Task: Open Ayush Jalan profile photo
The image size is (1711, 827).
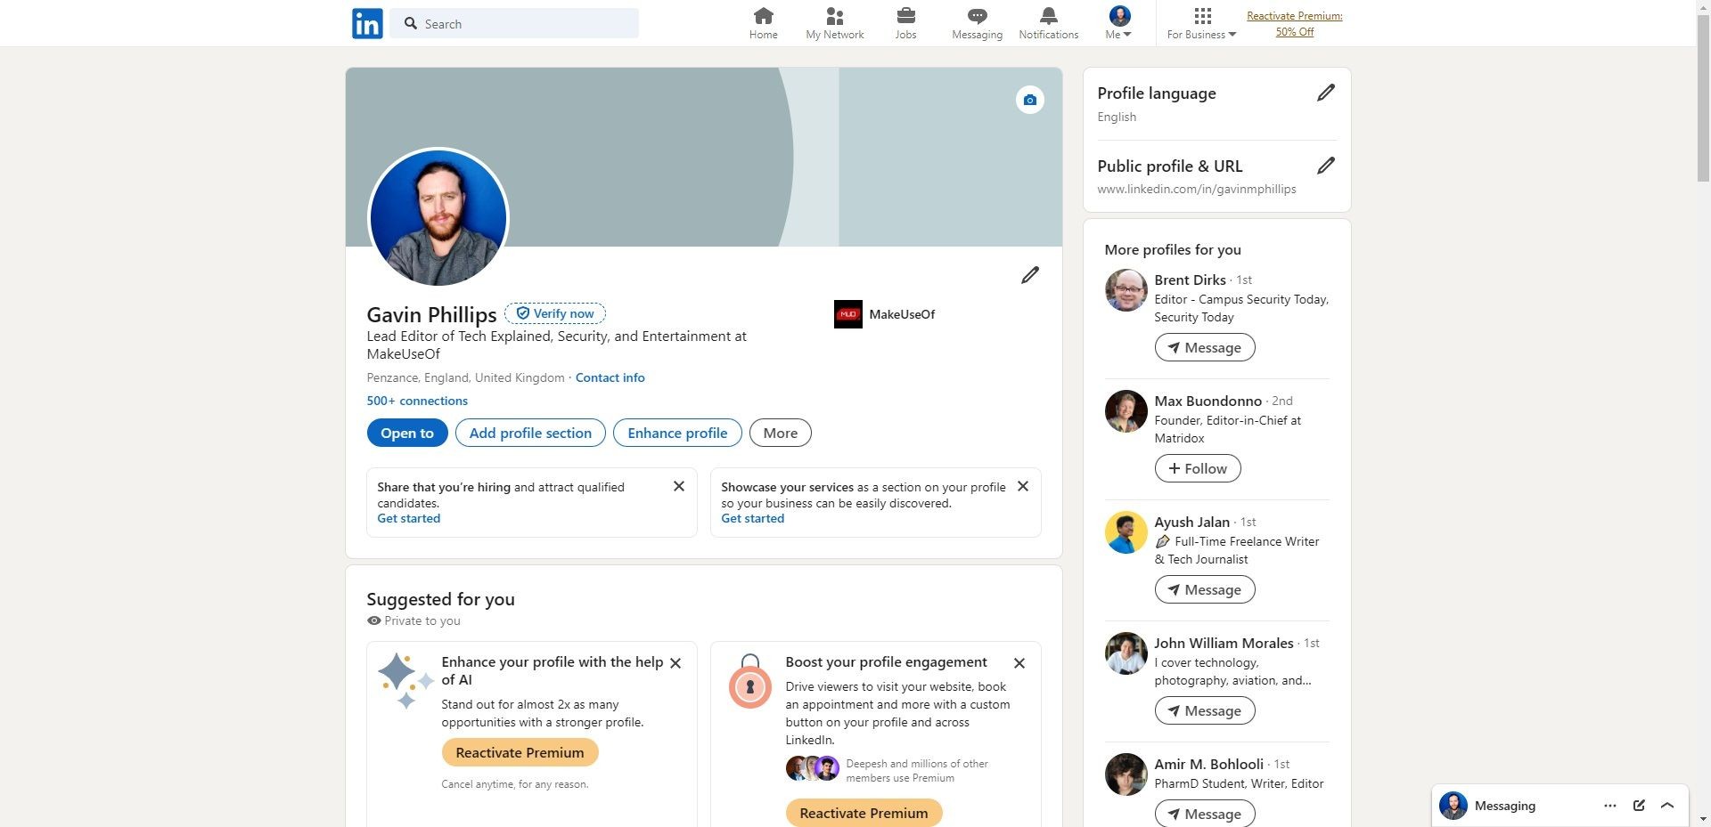Action: click(1126, 532)
